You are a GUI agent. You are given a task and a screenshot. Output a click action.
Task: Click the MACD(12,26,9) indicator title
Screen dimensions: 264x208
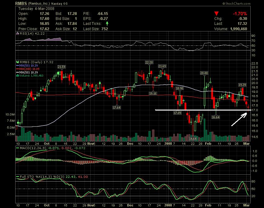tap(33, 148)
